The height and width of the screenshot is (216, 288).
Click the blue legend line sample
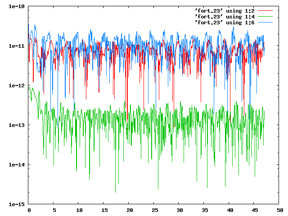coord(265,22)
